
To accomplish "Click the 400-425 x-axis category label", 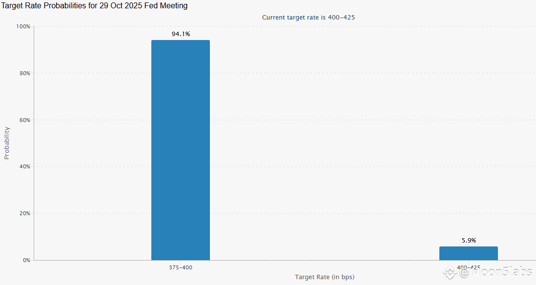I will (468, 267).
